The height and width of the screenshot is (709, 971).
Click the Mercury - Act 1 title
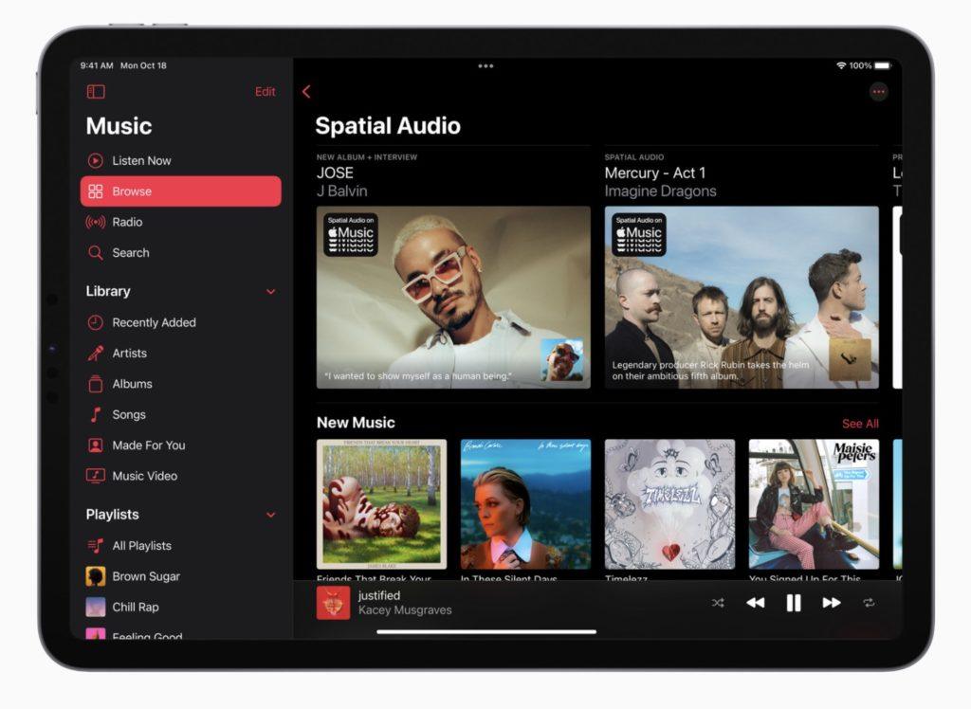pyautogui.click(x=655, y=173)
